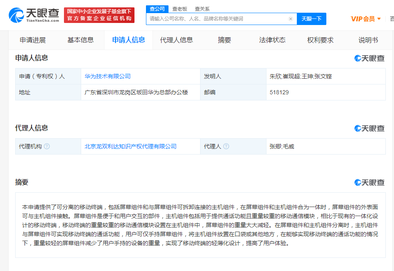Click the 申请人信息 section heading
The width and height of the screenshot is (394, 271).
[x=32, y=58]
